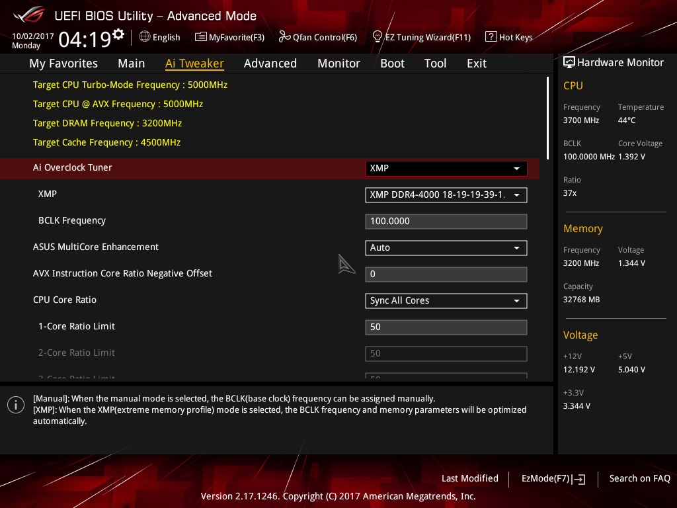
Task: Click the info icon beside help text
Action: click(16, 405)
